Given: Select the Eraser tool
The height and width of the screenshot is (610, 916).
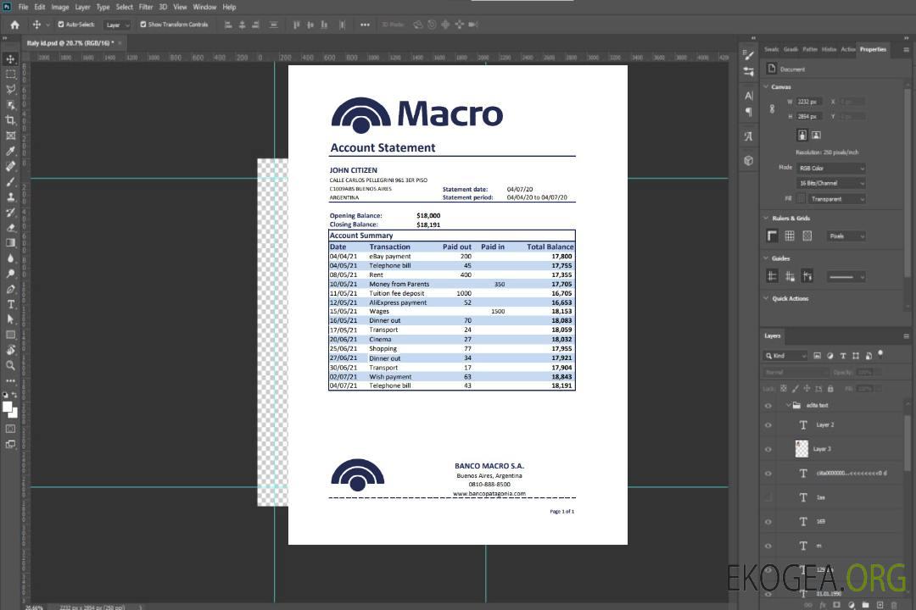Looking at the screenshot, I should pyautogui.click(x=10, y=228).
